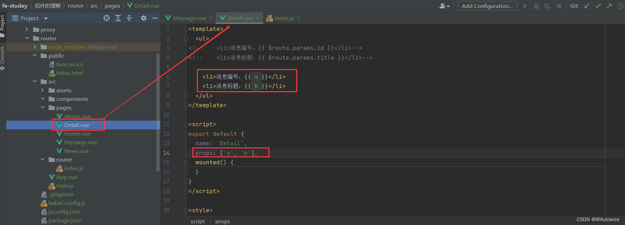Collapse the top router folder
The width and height of the screenshot is (625, 225).
point(27,38)
